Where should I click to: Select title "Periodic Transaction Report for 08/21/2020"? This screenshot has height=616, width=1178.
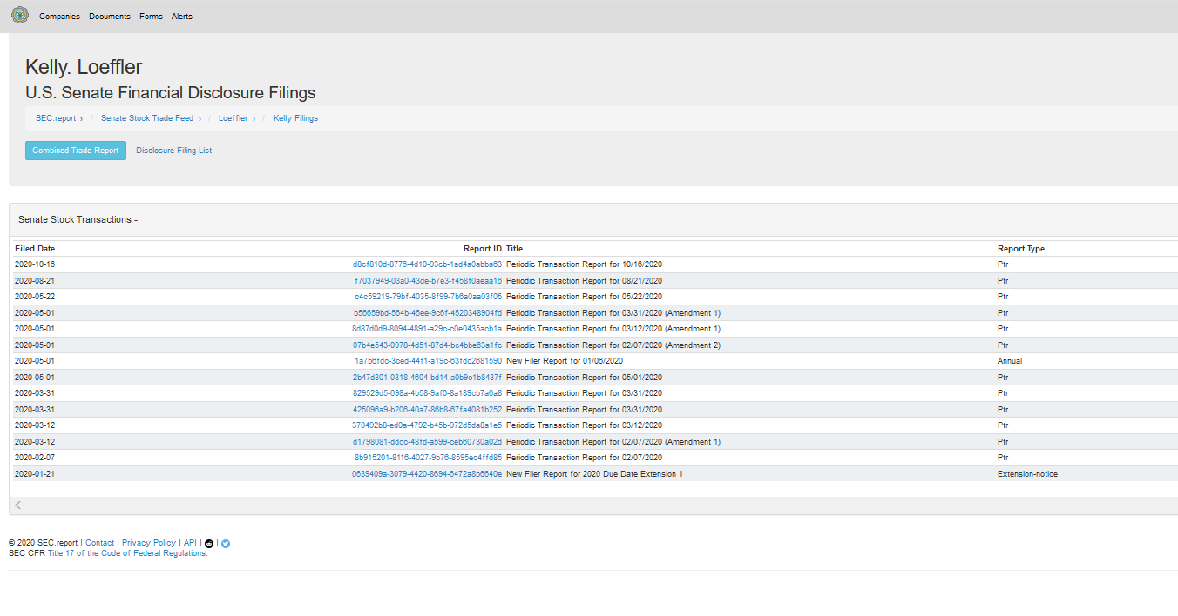pyautogui.click(x=584, y=281)
